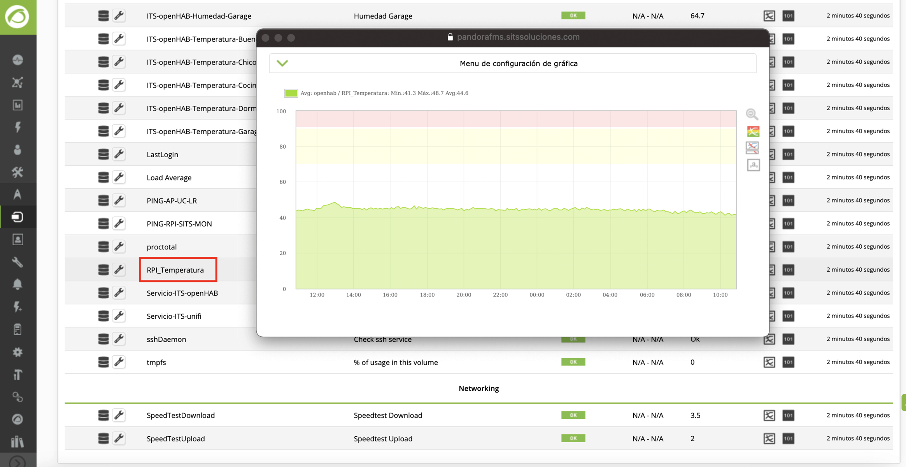Open the Profiles user sidebar icon
Screen dimensions: 906x467
18,239
